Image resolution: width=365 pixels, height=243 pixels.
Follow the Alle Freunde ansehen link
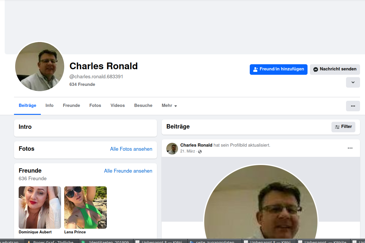click(128, 171)
